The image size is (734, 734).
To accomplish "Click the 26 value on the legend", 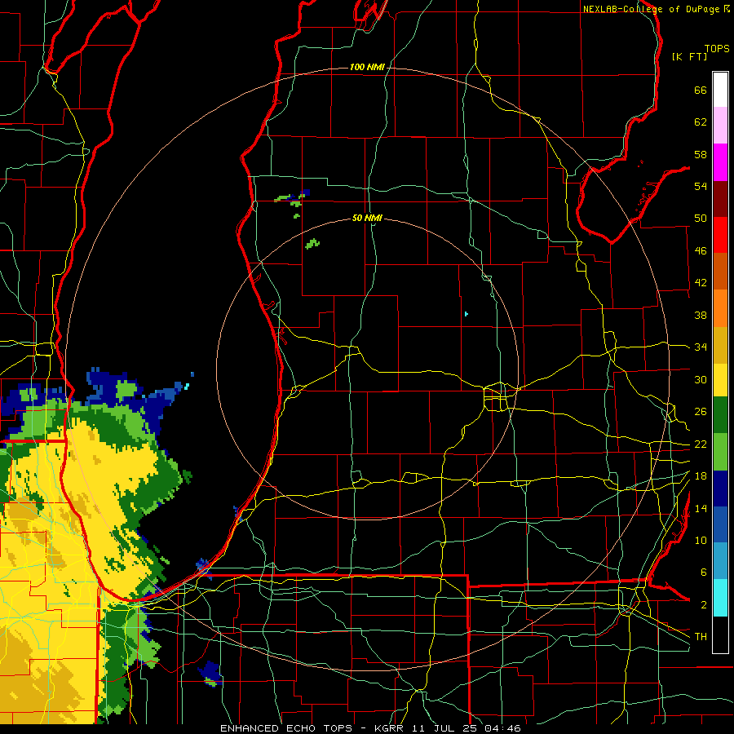I will click(701, 412).
